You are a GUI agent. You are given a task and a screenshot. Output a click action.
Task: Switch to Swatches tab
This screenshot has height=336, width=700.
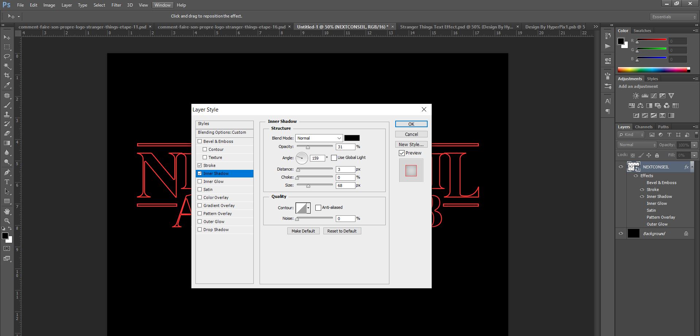click(642, 31)
